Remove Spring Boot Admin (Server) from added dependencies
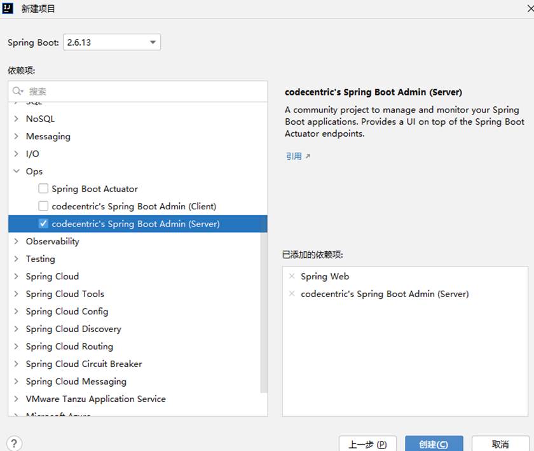Screen dimensions: 534x451 [x=292, y=293]
